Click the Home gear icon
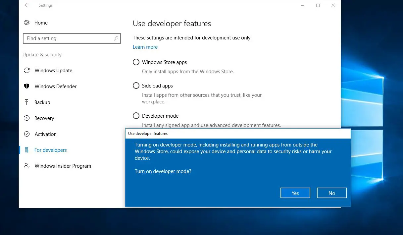 click(27, 23)
